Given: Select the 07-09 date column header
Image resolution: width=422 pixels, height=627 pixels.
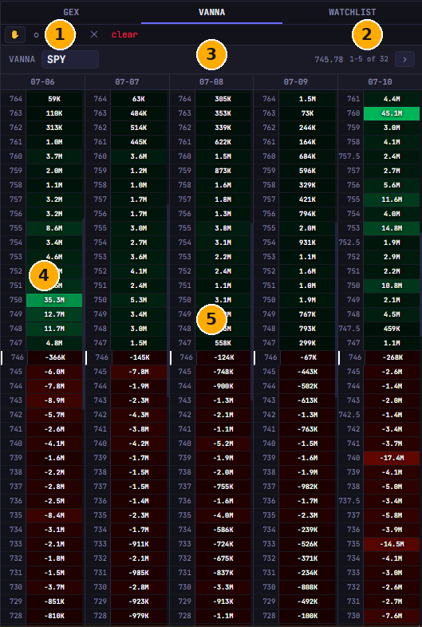Looking at the screenshot, I should click(296, 82).
